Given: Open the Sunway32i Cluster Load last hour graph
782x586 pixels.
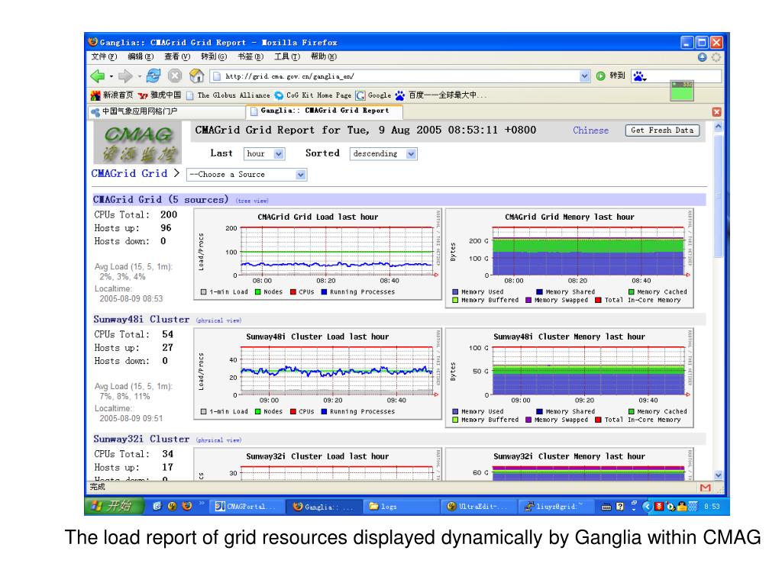Looking at the screenshot, I should [x=318, y=464].
